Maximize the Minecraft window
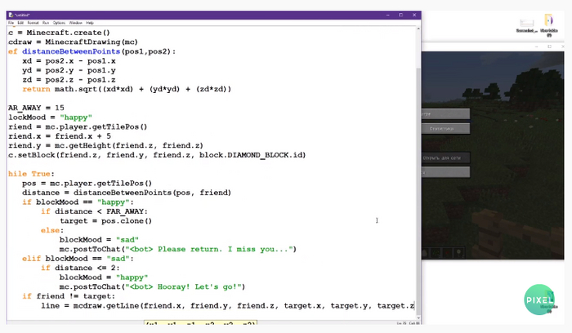The image size is (572, 333). [549, 47]
